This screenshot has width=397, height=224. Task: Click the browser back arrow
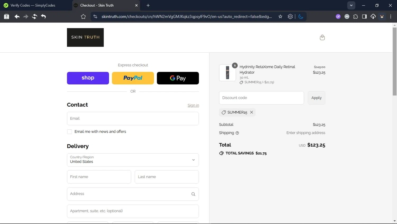tap(17, 16)
